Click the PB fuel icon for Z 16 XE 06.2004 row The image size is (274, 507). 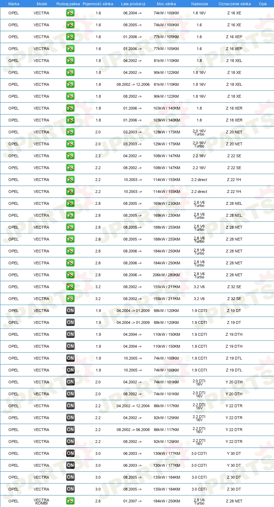click(x=70, y=13)
